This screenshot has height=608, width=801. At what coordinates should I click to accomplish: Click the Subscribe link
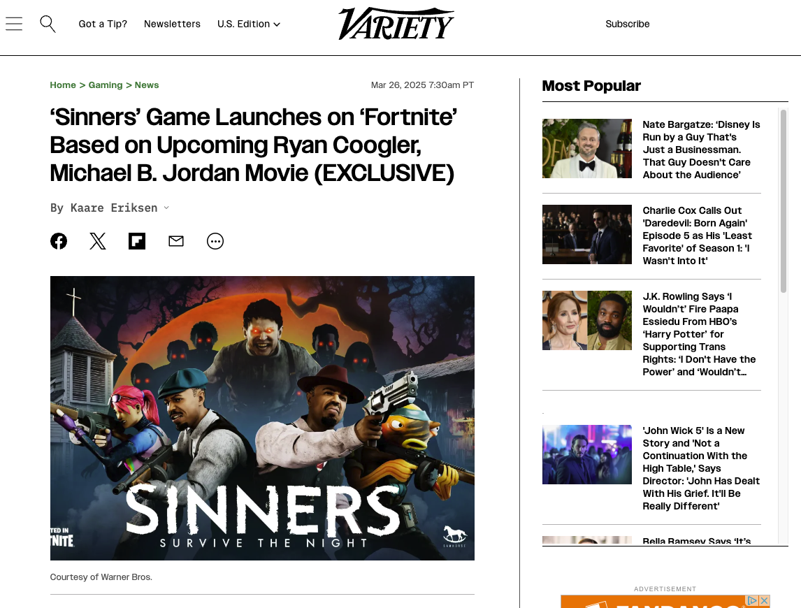click(628, 24)
